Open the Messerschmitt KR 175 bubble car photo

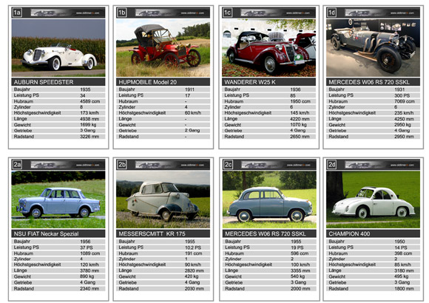coord(163,200)
